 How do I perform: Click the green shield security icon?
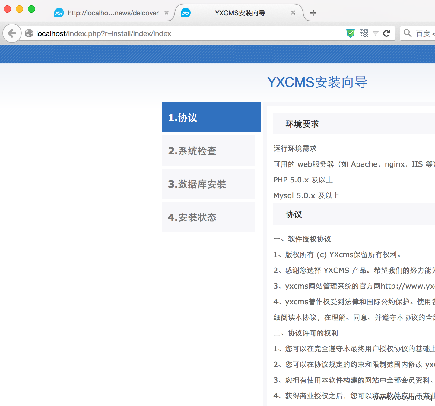350,33
